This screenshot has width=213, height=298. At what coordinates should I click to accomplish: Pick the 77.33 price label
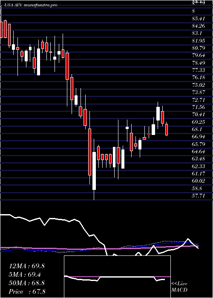pyautogui.click(x=199, y=70)
